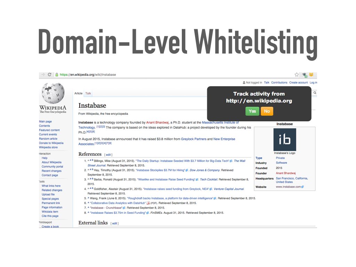Open Special pages link
The height and width of the screenshot is (267, 356).
(50, 199)
